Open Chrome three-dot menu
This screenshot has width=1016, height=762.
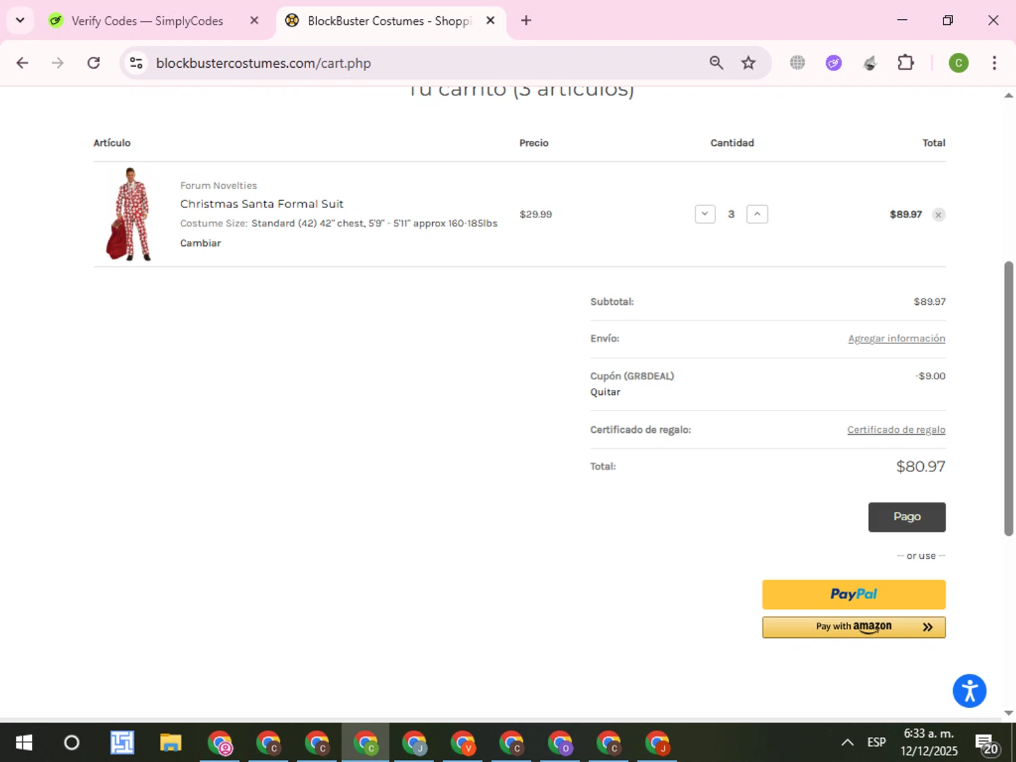[994, 63]
